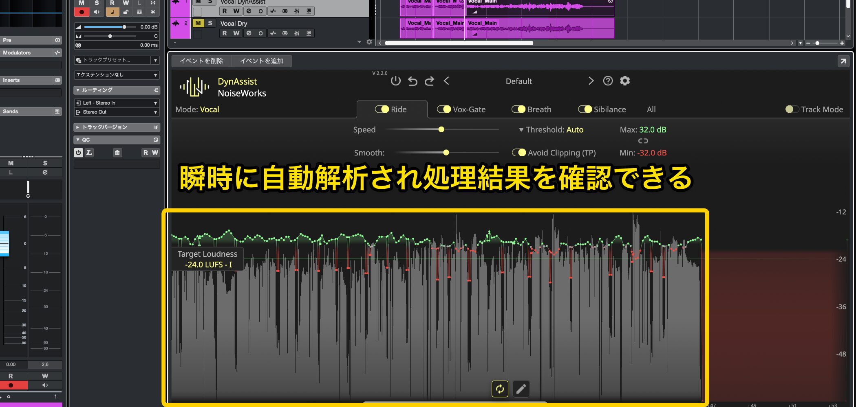This screenshot has height=407, width=856.
Task: Toggle record enable in inspector
Action: (82, 12)
